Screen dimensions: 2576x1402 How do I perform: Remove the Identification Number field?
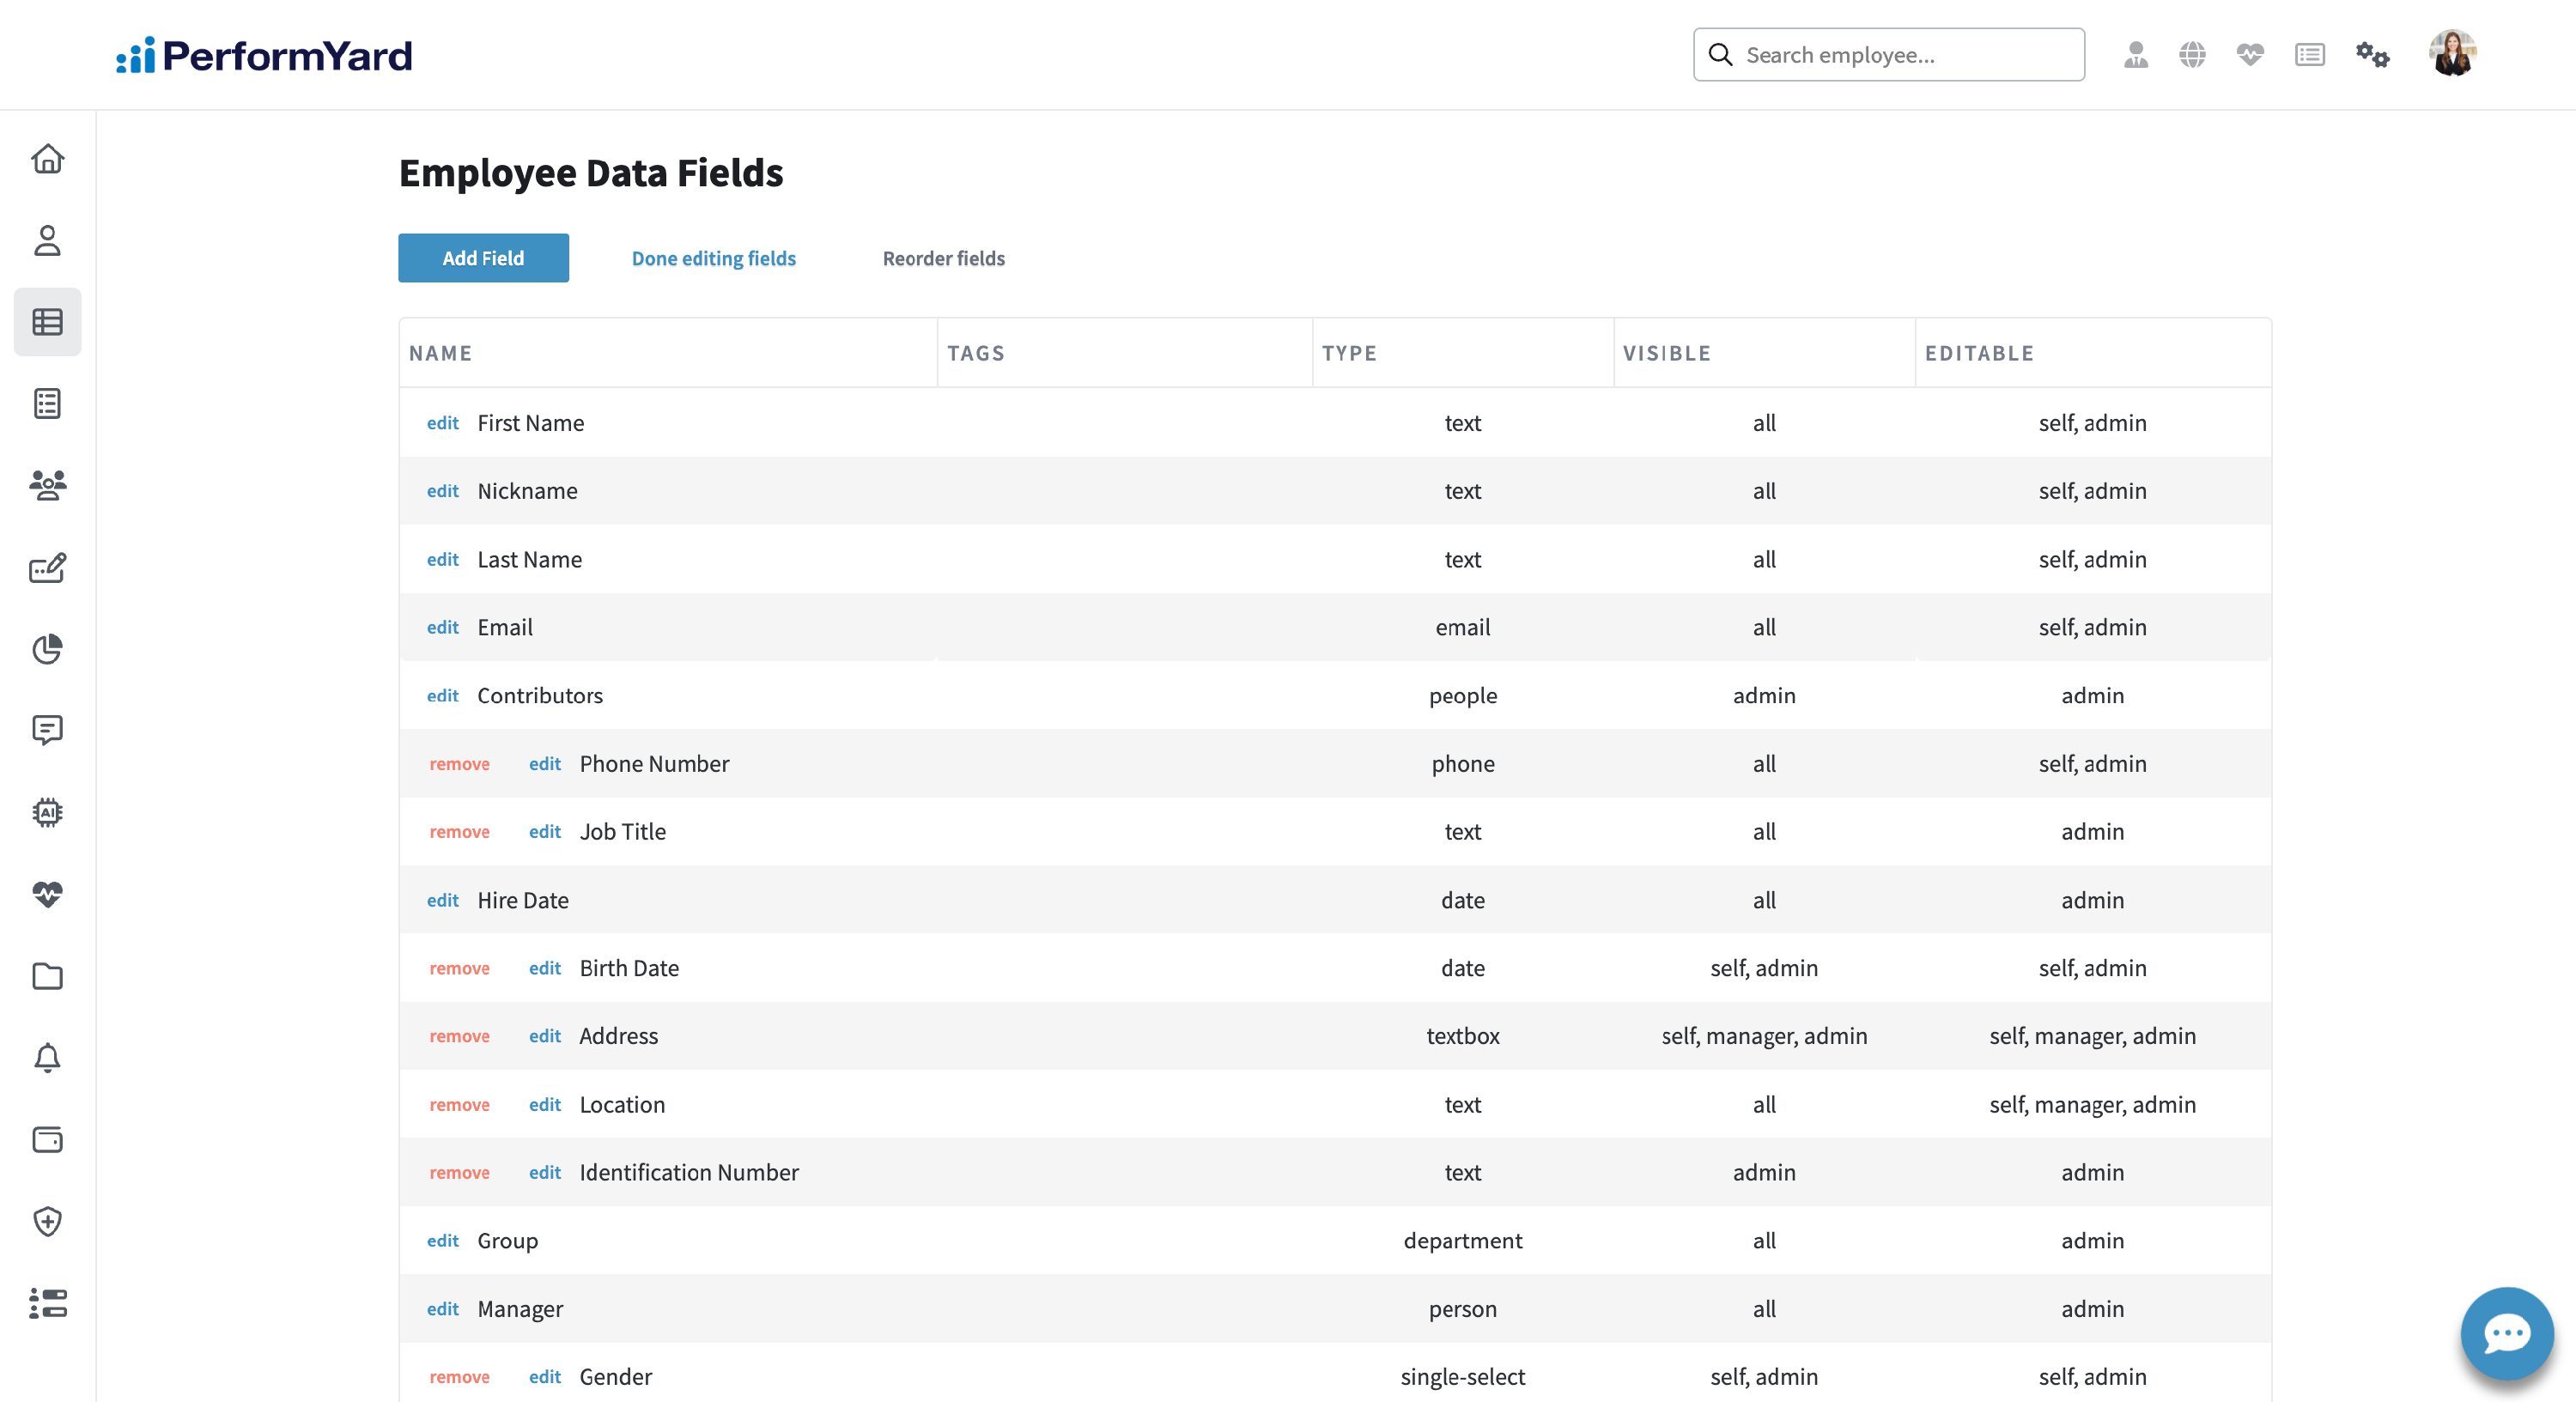click(x=459, y=1173)
